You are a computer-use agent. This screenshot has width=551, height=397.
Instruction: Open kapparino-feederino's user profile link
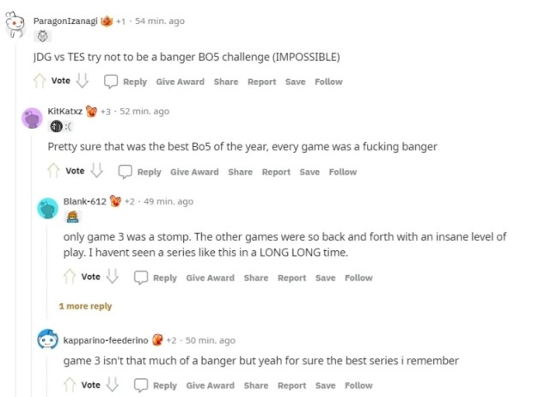(106, 340)
